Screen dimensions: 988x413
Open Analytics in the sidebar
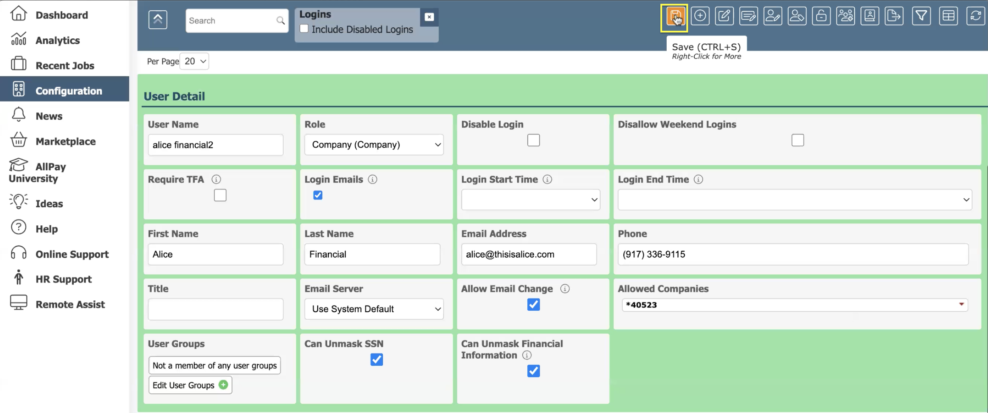pyautogui.click(x=57, y=40)
